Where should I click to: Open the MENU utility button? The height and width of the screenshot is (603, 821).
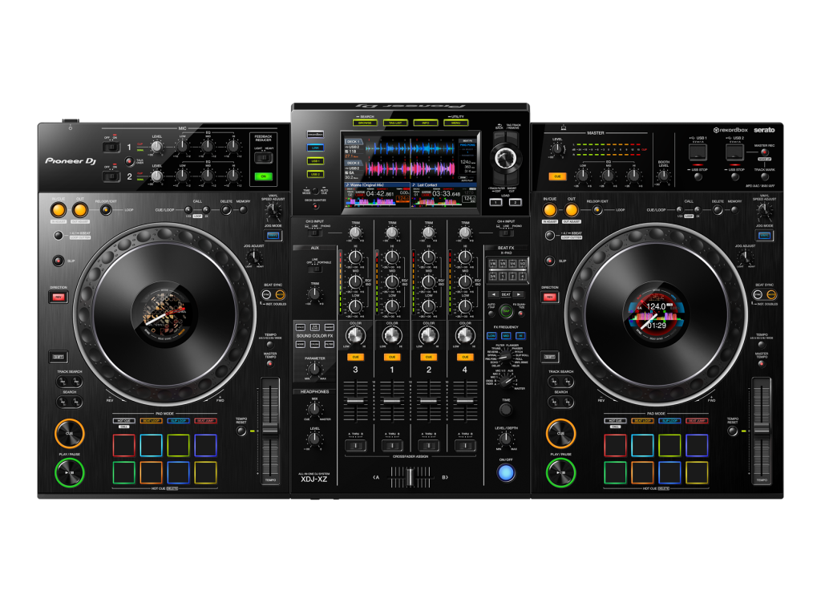(455, 123)
